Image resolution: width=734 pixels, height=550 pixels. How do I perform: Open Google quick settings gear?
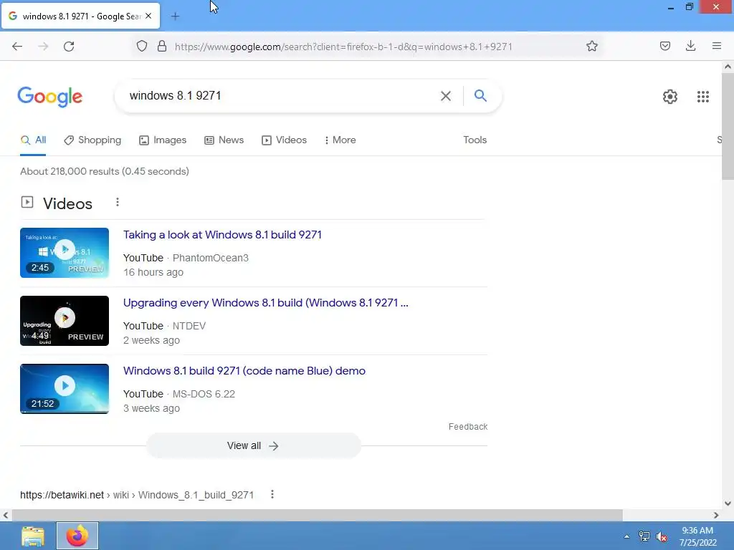(x=670, y=97)
